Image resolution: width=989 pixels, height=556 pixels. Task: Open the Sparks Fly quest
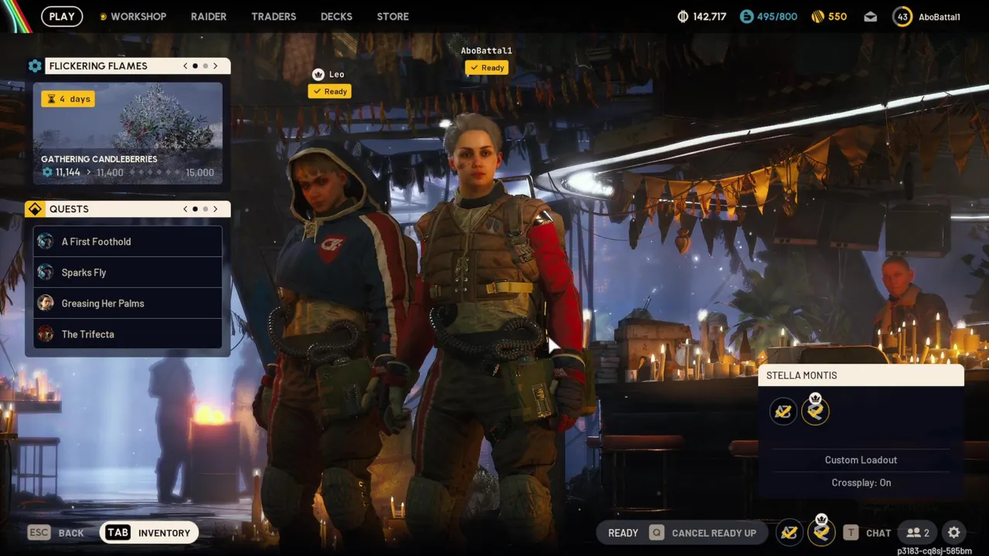(127, 273)
